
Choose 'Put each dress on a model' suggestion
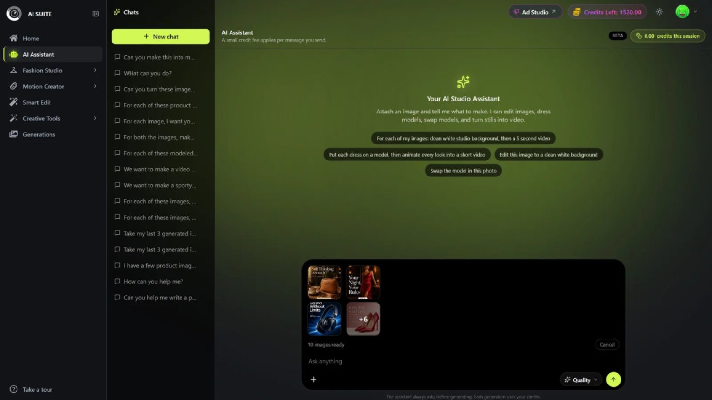[407, 155]
